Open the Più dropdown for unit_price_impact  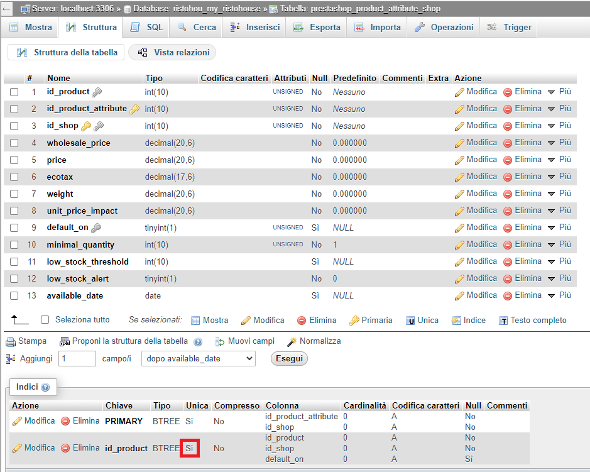559,211
